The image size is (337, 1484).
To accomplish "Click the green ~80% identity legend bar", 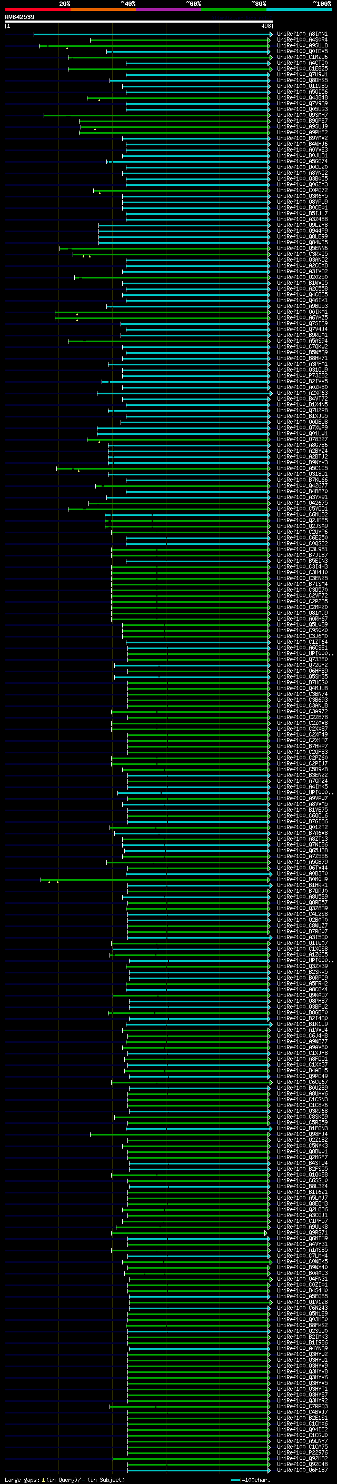I will [x=234, y=9].
